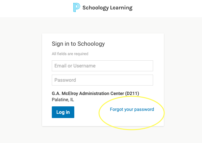The height and width of the screenshot is (143, 202).
Task: Click the (D211) district code text
Action: (132, 93)
